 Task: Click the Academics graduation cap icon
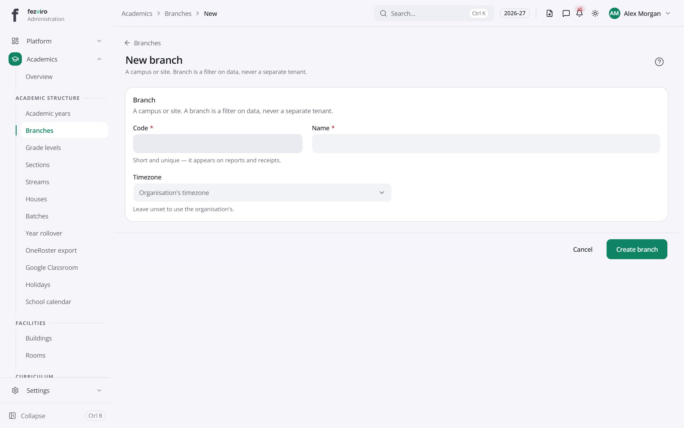point(15,59)
